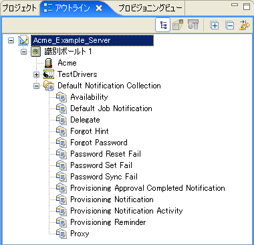Collapse the 識別ボールト 1 node
The image size is (254, 245).
(x=23, y=52)
